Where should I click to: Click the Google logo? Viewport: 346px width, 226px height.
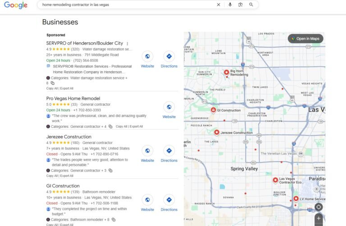[x=16, y=5]
